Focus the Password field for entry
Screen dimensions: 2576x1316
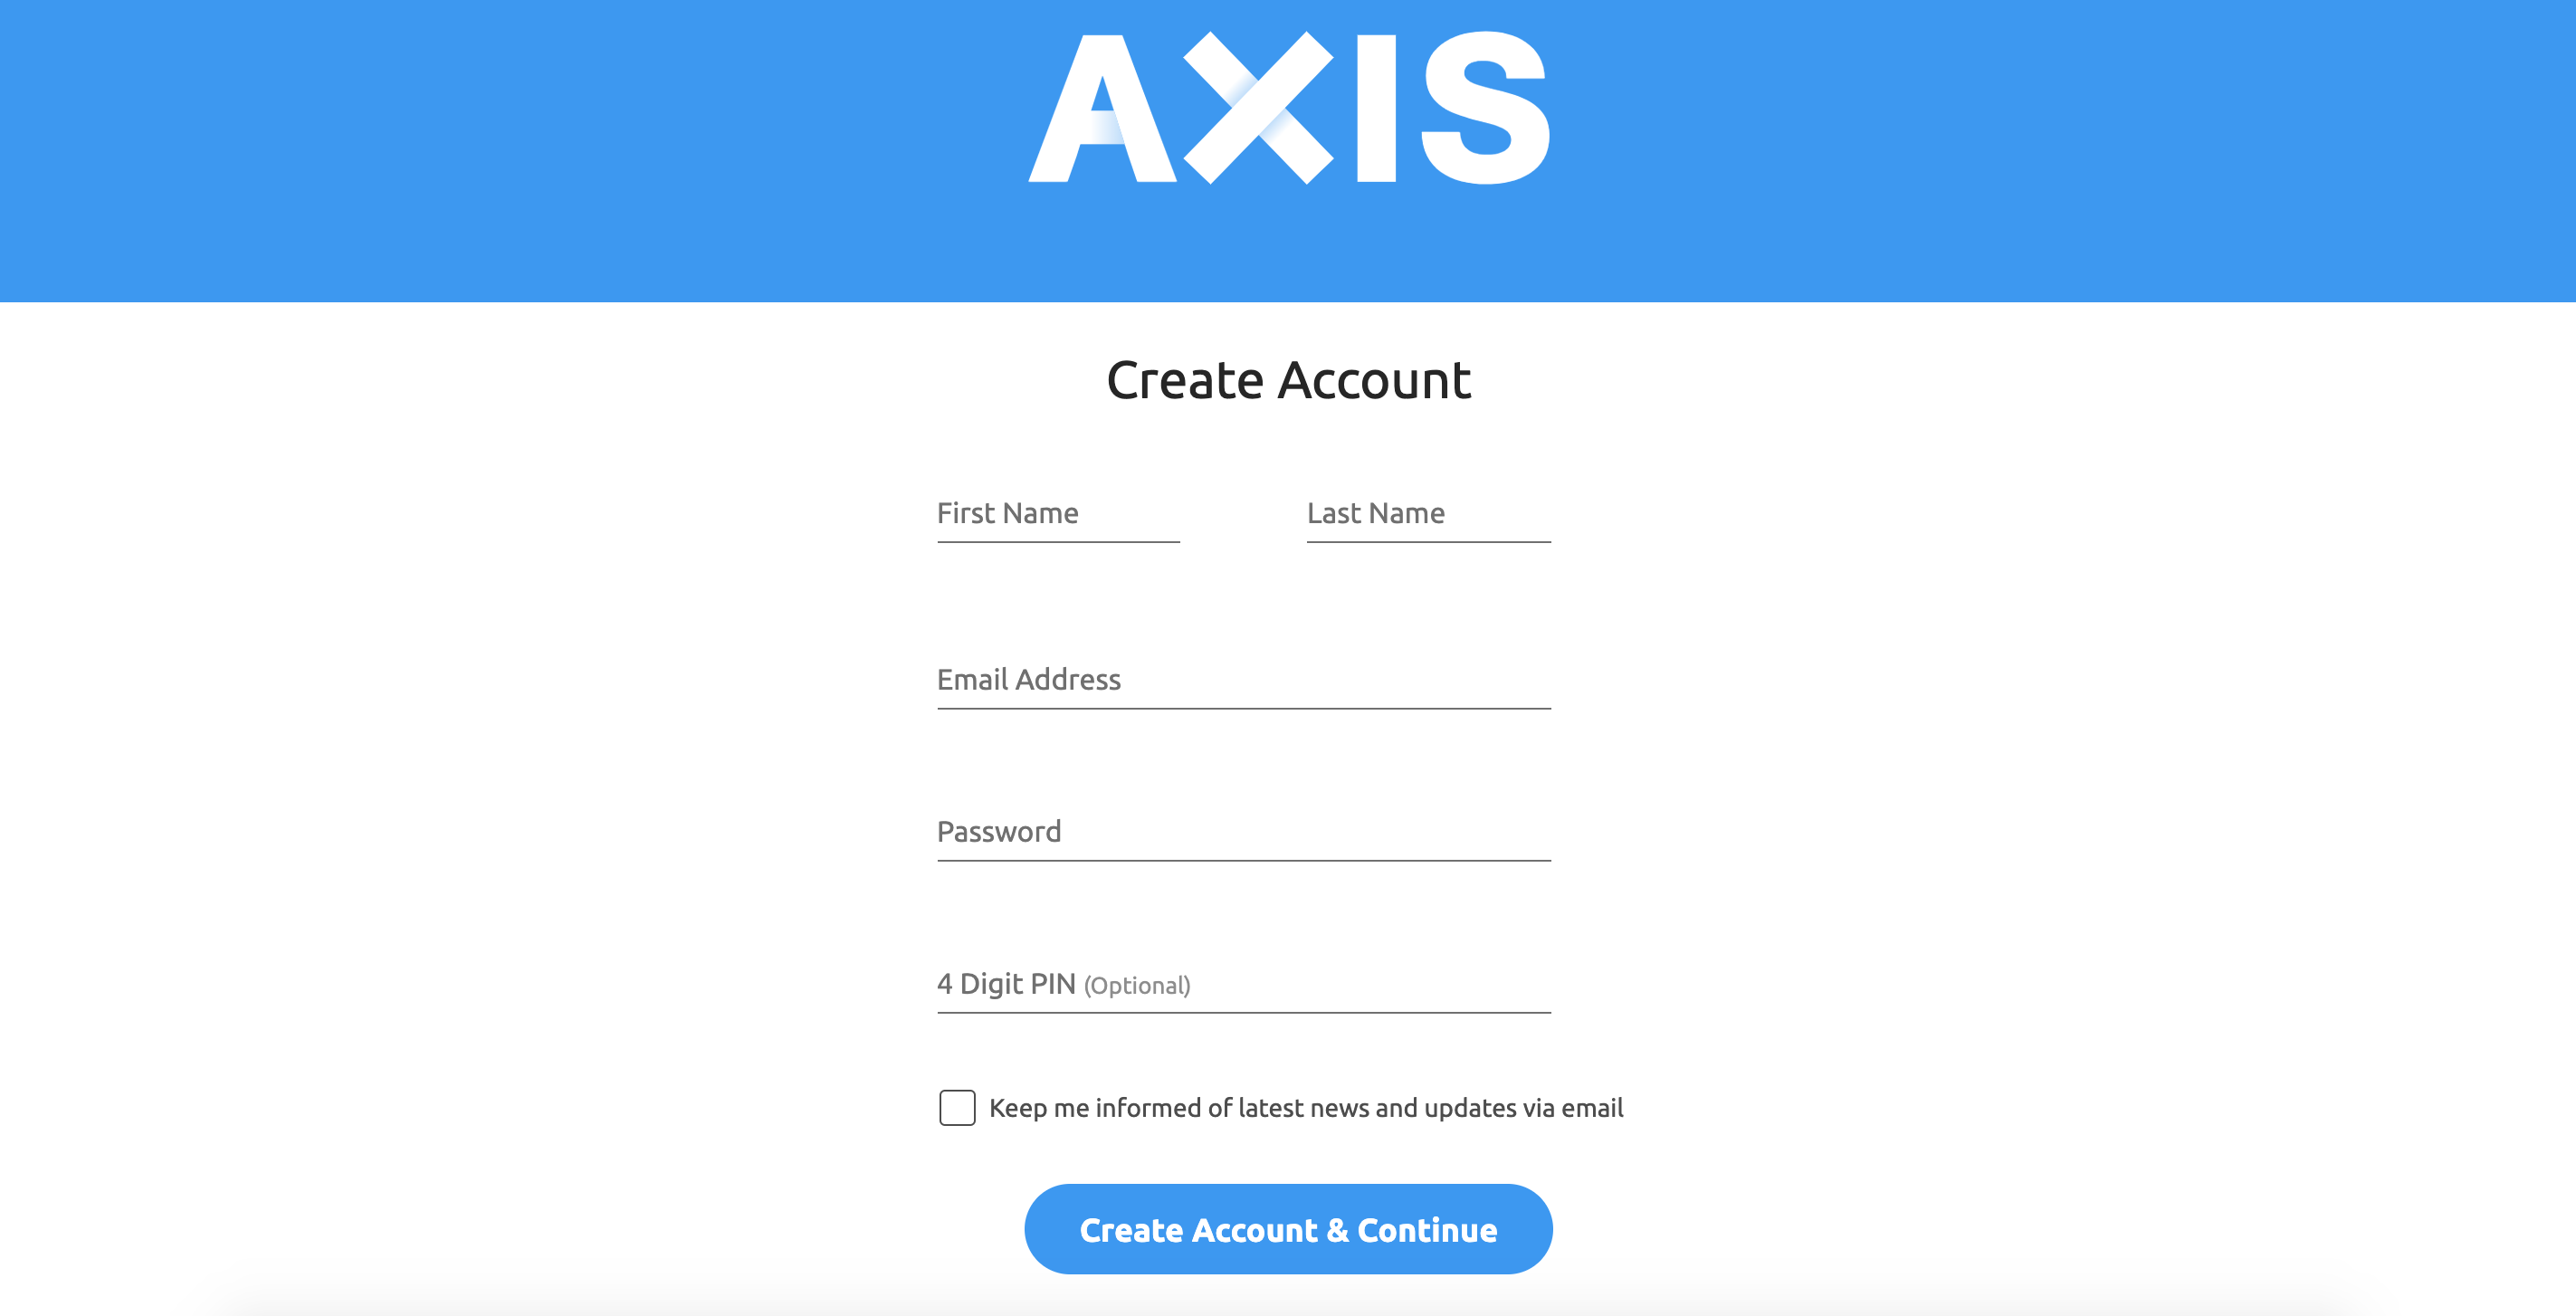point(1244,831)
